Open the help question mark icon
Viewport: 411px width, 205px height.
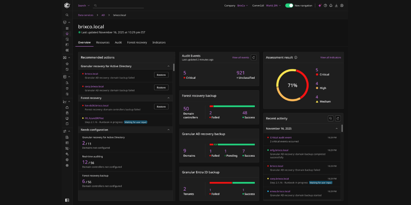point(326,6)
